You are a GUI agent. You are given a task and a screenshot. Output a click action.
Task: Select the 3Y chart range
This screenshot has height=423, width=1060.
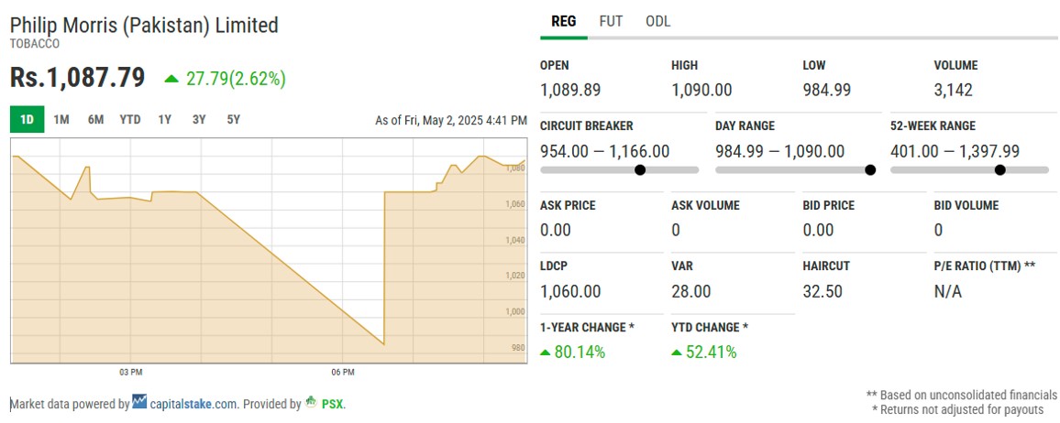199,119
